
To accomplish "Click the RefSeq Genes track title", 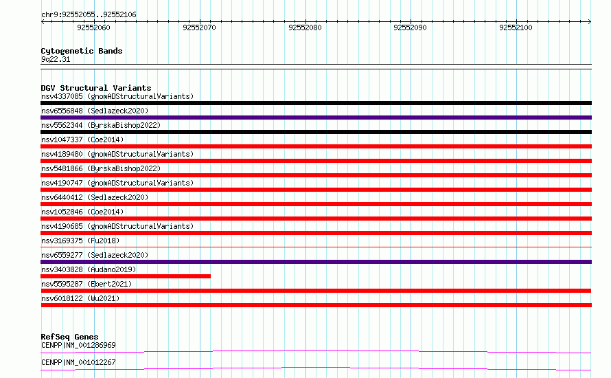I will click(x=69, y=337).
